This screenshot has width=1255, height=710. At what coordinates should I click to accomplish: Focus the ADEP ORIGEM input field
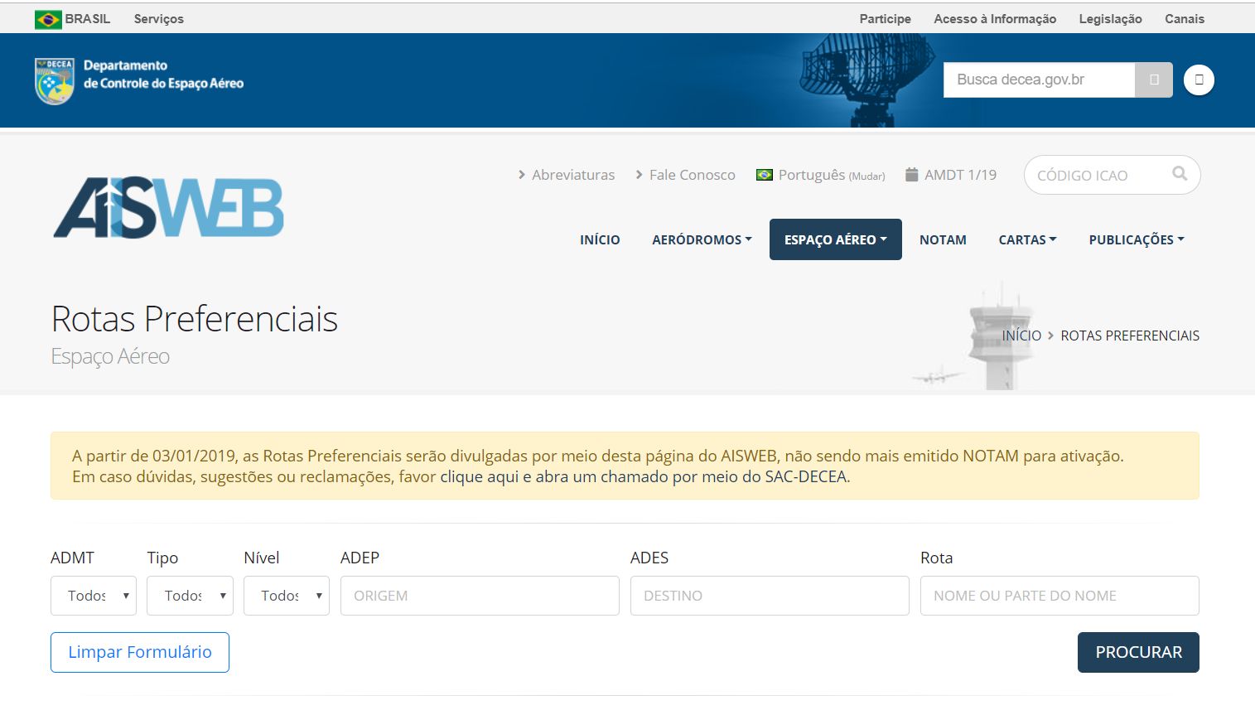point(480,596)
